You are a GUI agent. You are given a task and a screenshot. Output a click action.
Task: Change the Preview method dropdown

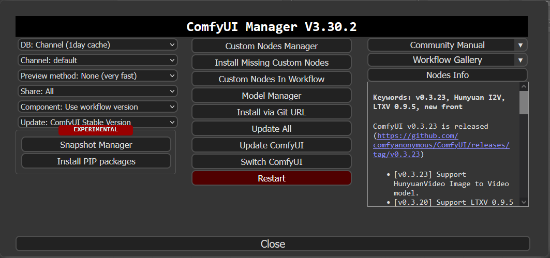tap(97, 75)
